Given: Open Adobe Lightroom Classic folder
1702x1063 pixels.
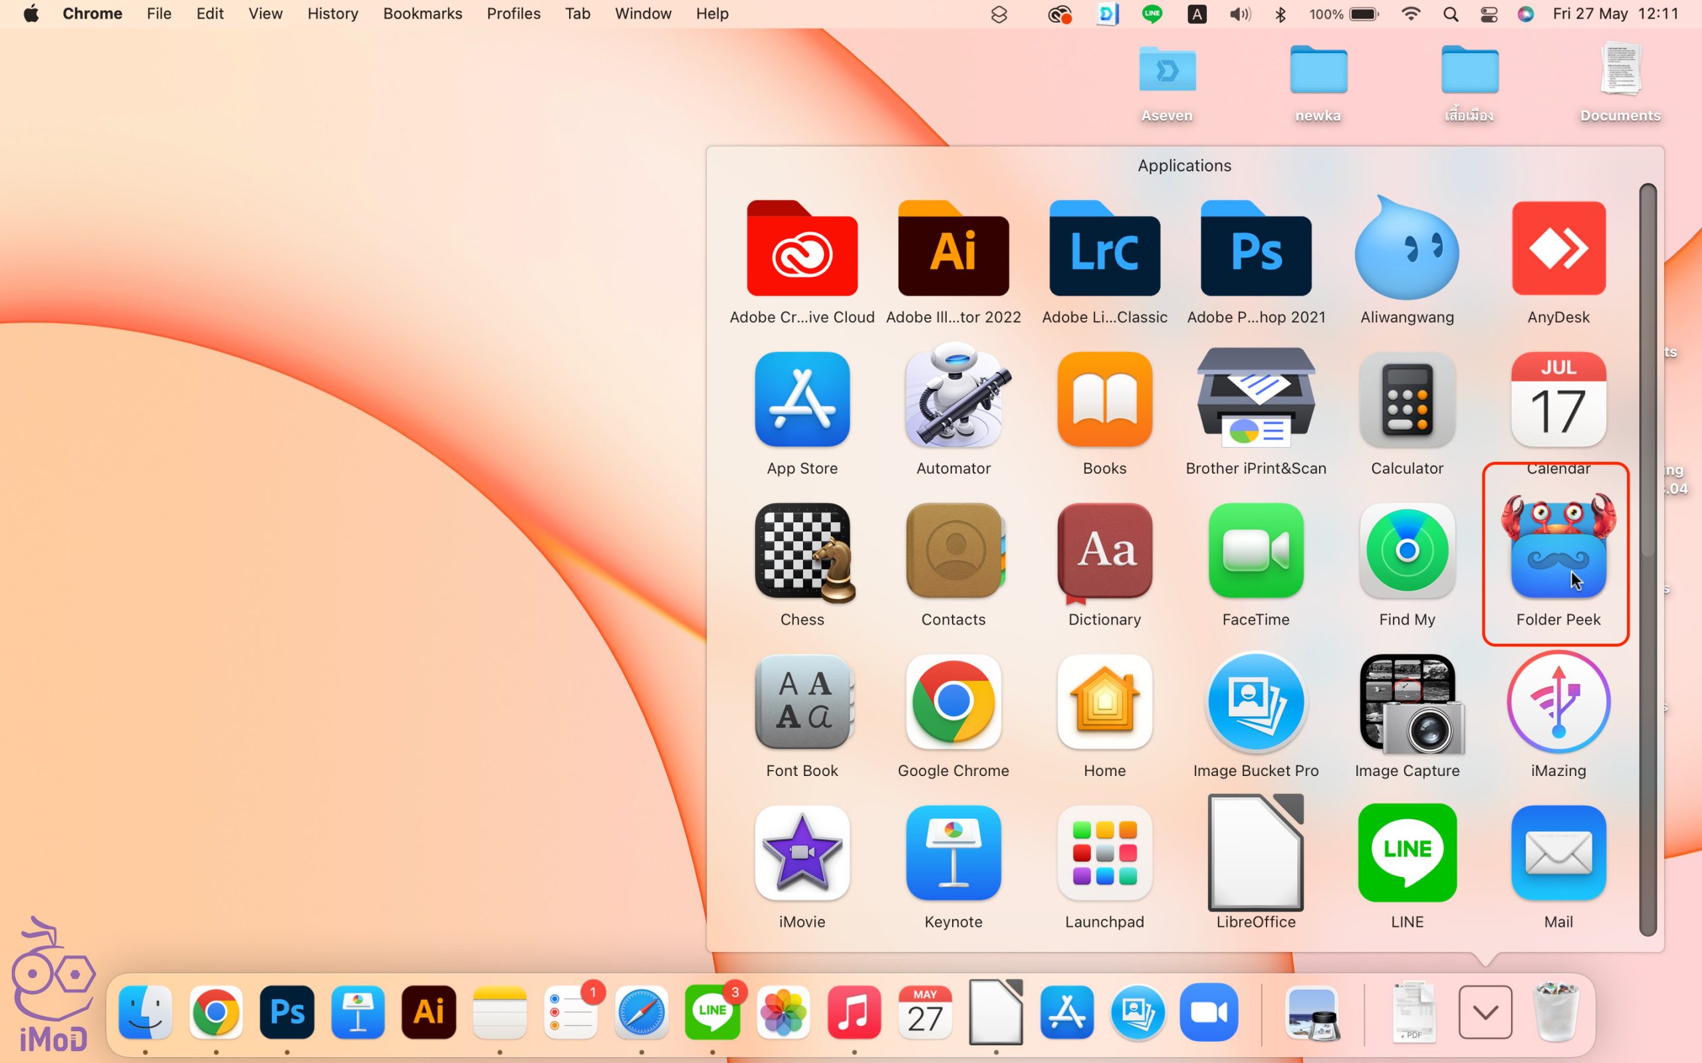Looking at the screenshot, I should click(x=1104, y=249).
